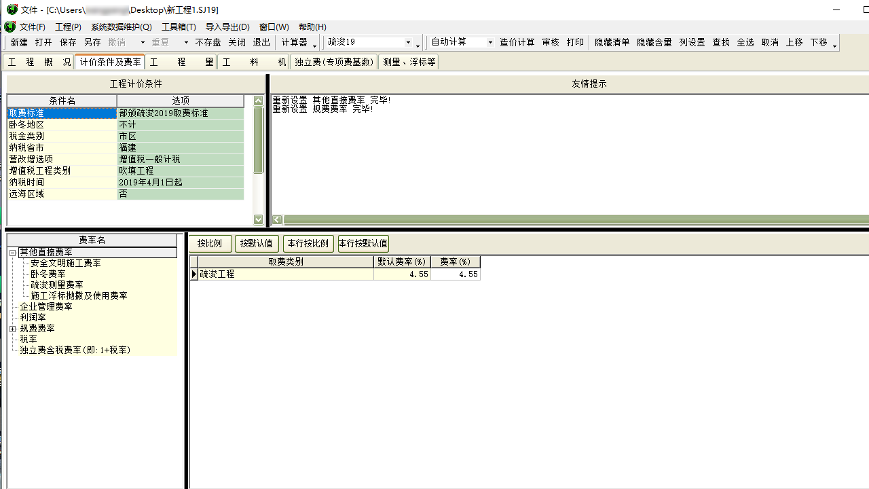
Task: Toggle 隐藏含量 in the toolbar
Action: click(654, 42)
